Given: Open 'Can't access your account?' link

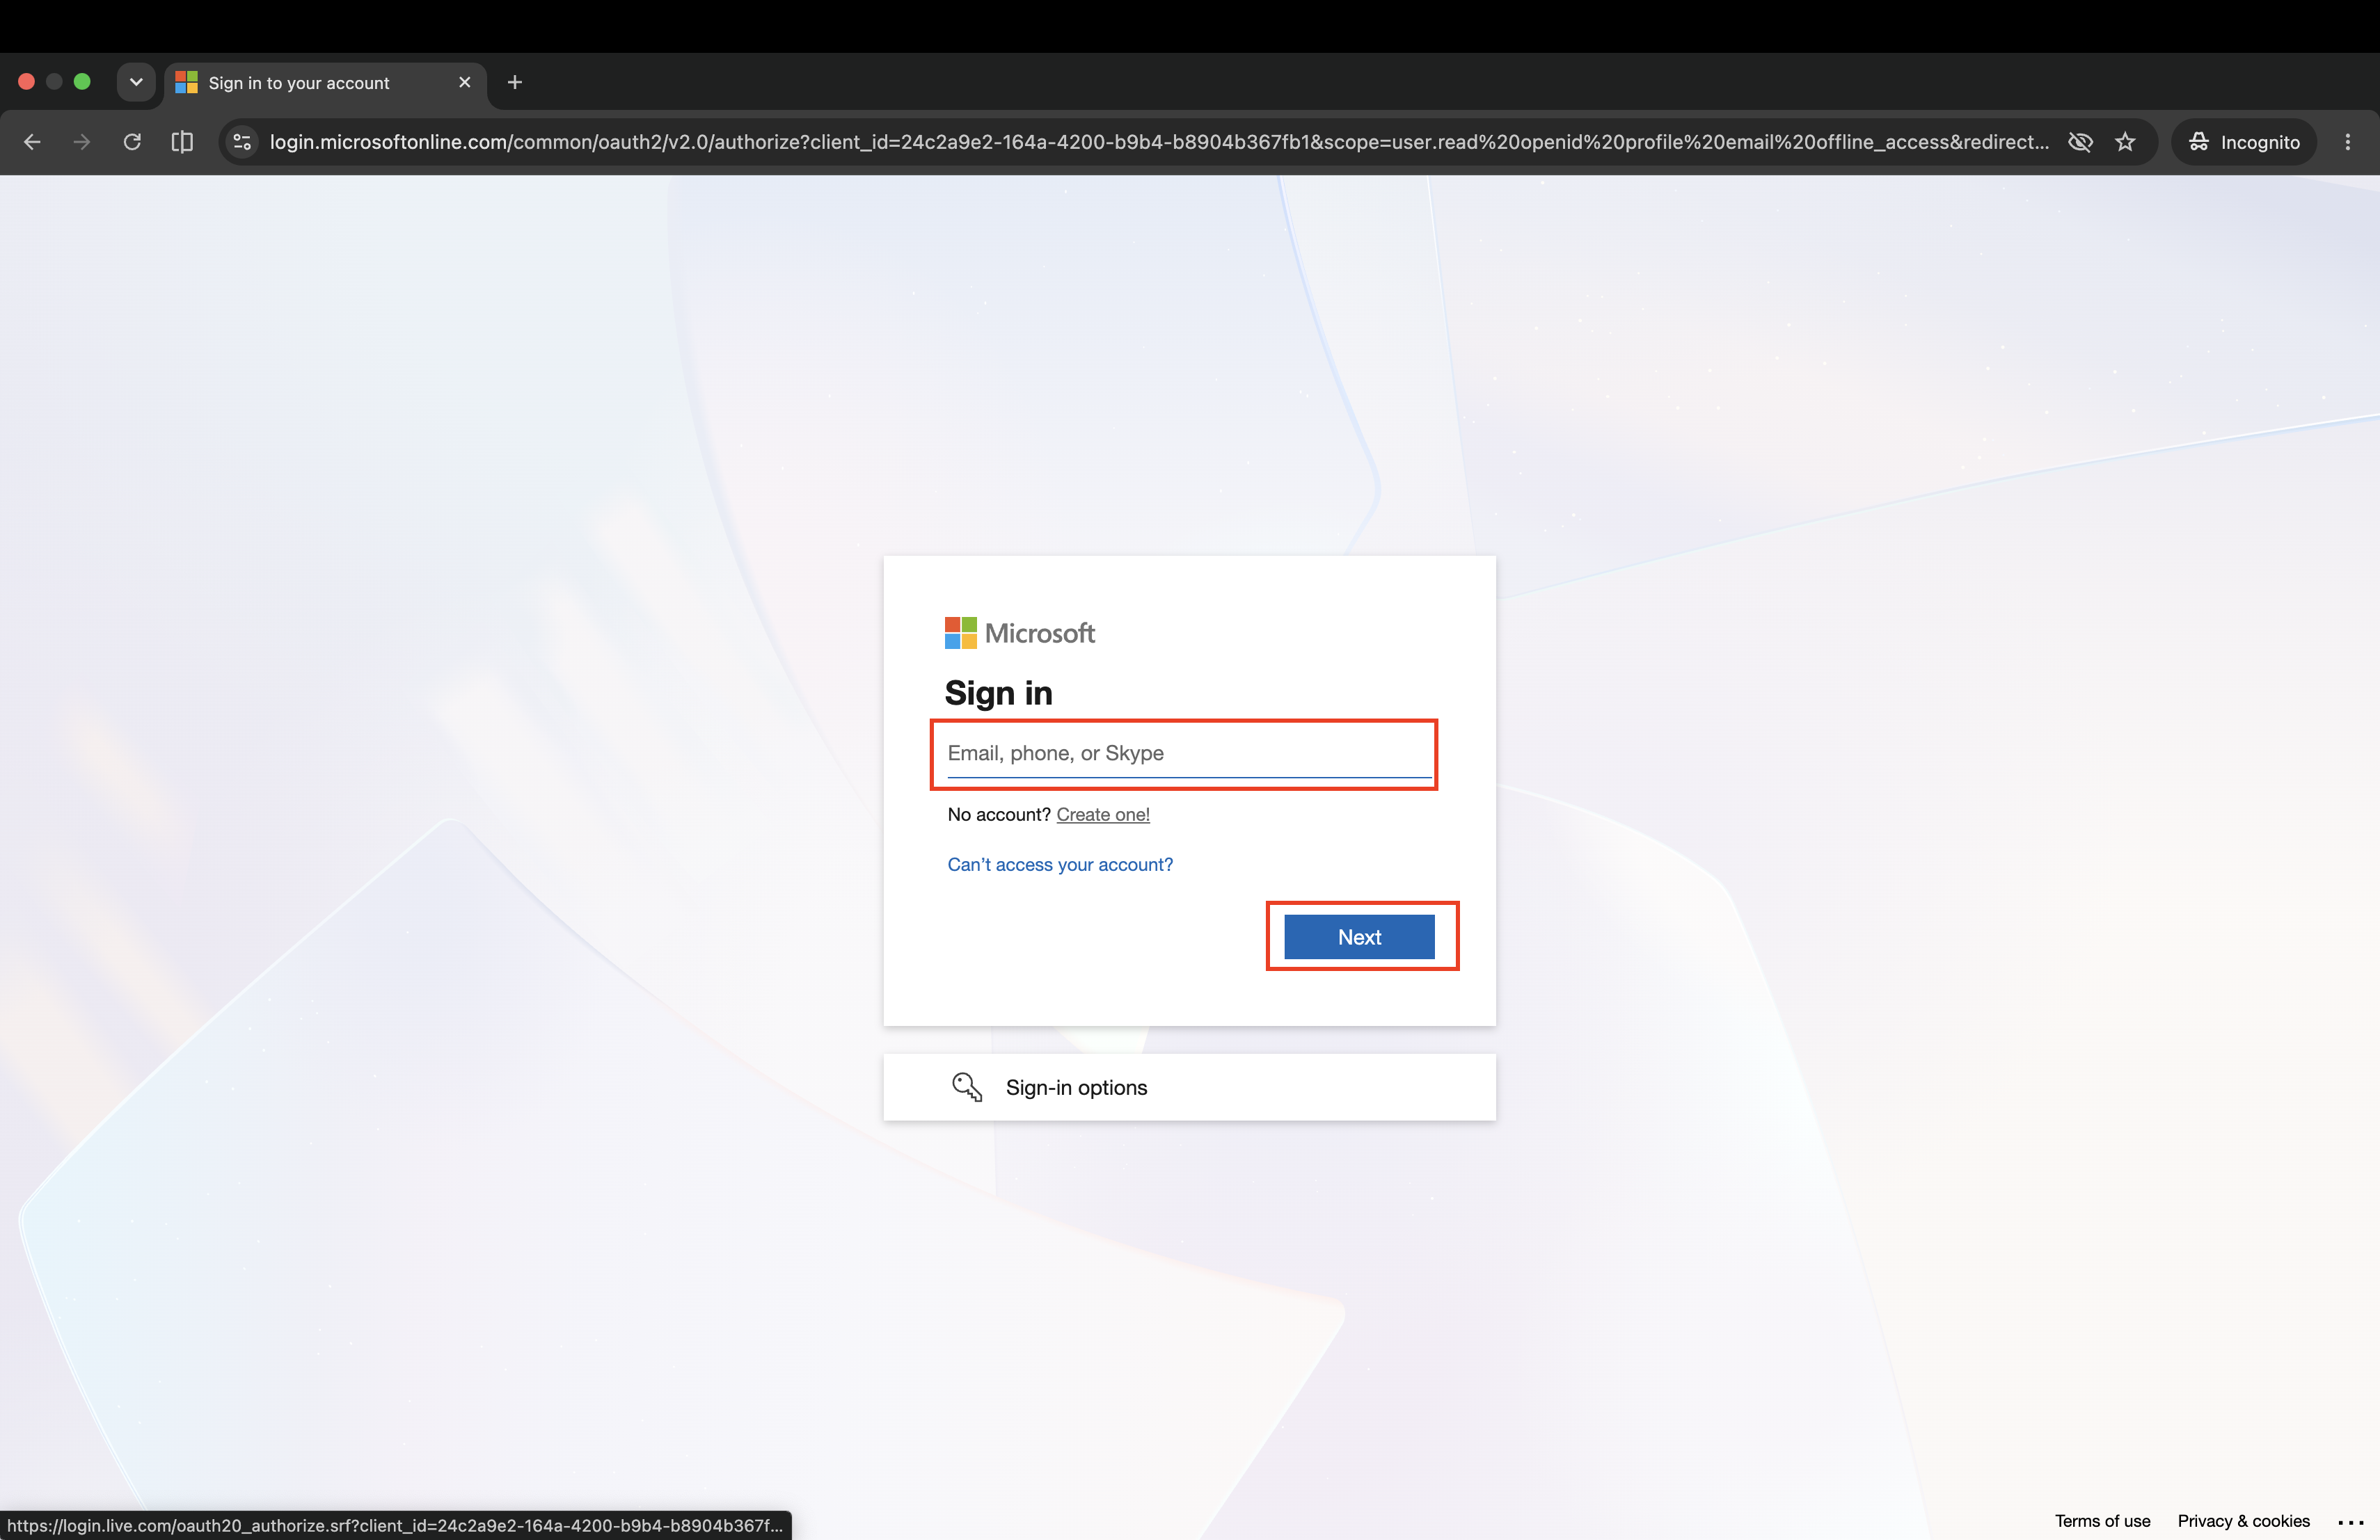Looking at the screenshot, I should [1060, 865].
